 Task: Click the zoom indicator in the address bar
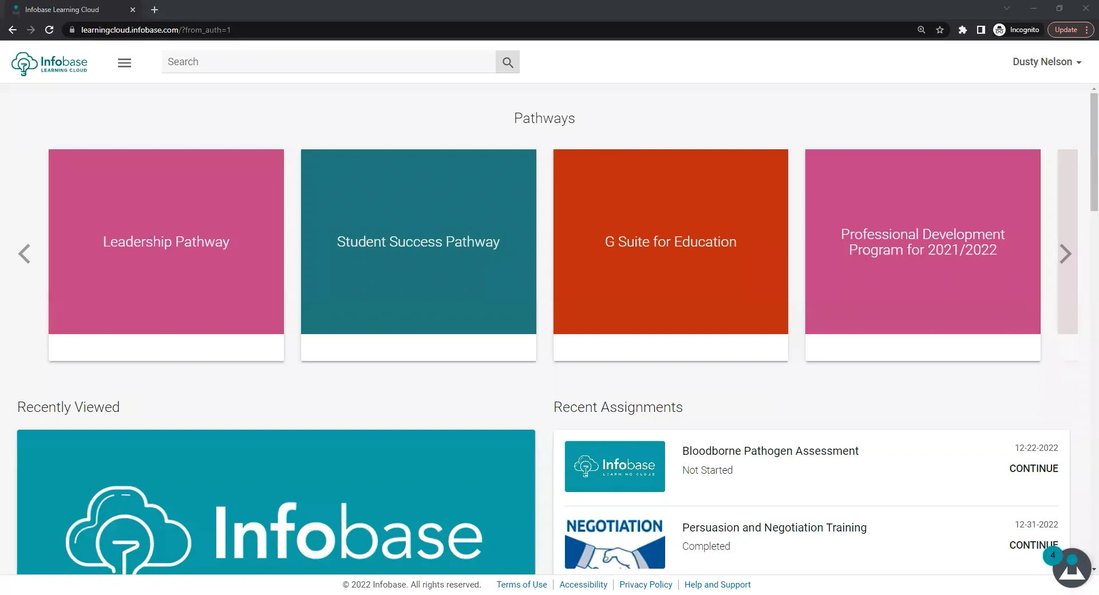(921, 30)
